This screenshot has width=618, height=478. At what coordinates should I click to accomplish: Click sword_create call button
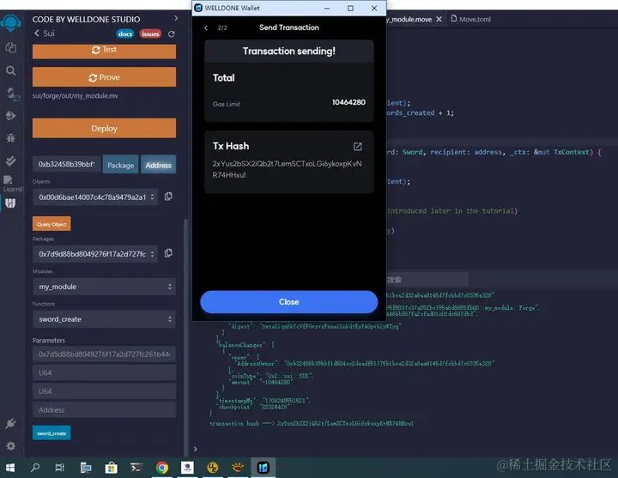click(51, 433)
